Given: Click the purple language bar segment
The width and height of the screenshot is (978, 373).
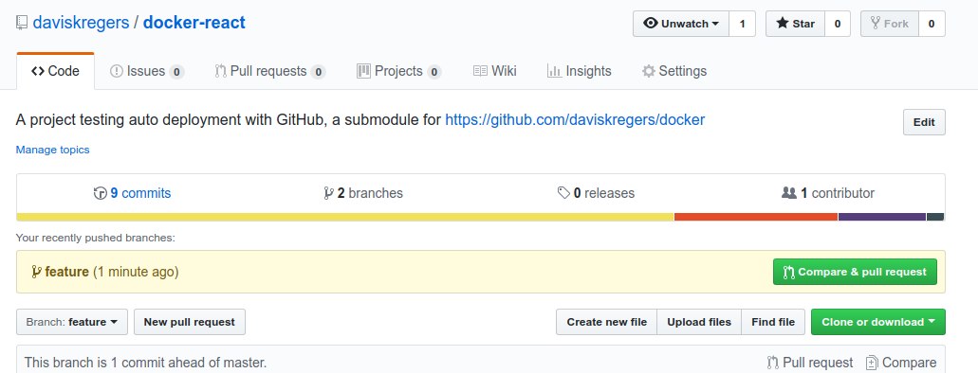Looking at the screenshot, I should tap(882, 217).
